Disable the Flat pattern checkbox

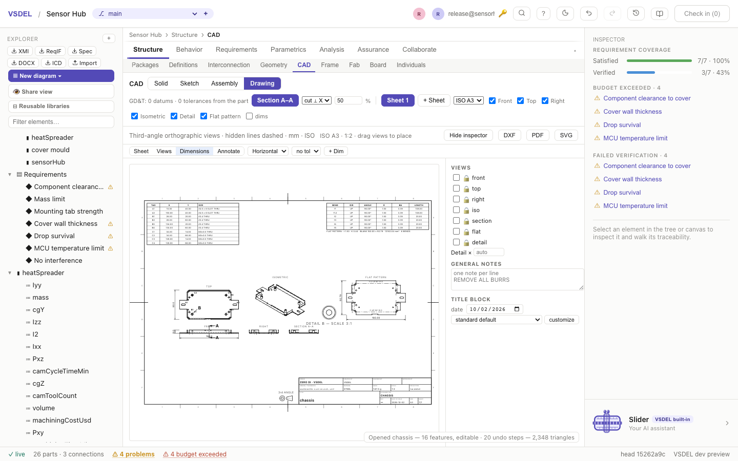(x=203, y=116)
